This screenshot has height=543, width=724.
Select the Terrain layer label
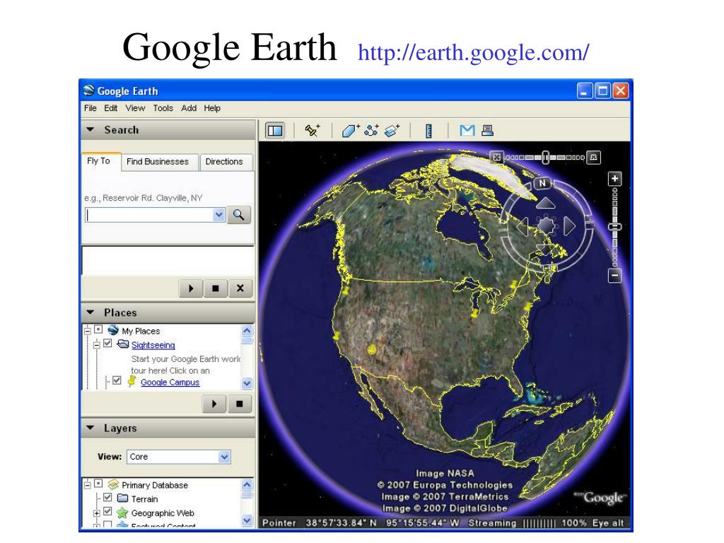click(x=144, y=499)
